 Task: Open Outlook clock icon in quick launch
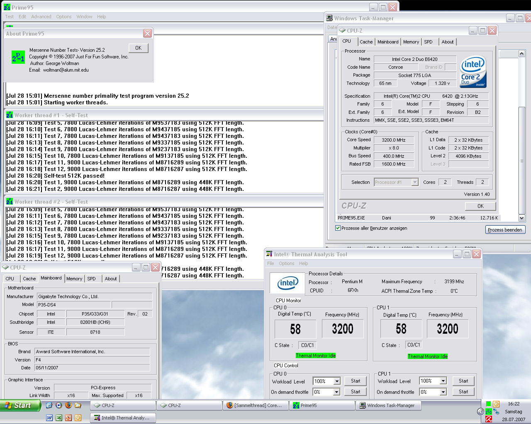pyautogui.click(x=78, y=418)
